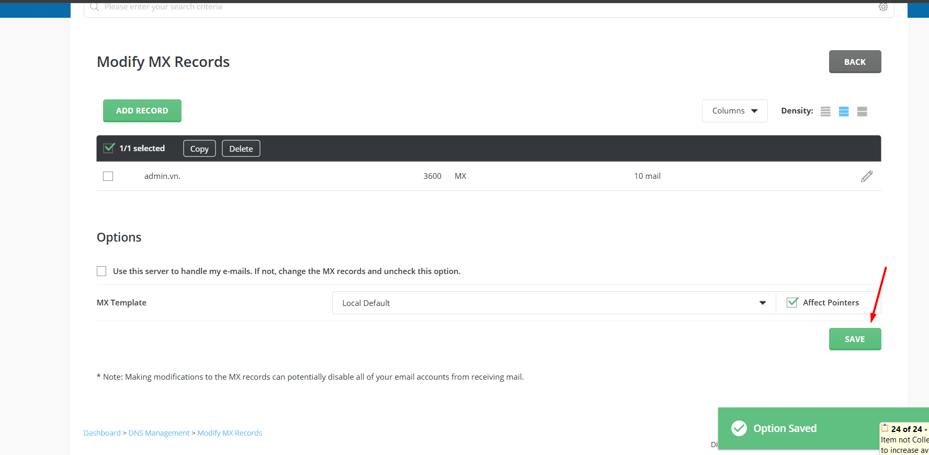The height and width of the screenshot is (455, 929).
Task: Toggle the Affect Pointers checkbox
Action: point(792,302)
